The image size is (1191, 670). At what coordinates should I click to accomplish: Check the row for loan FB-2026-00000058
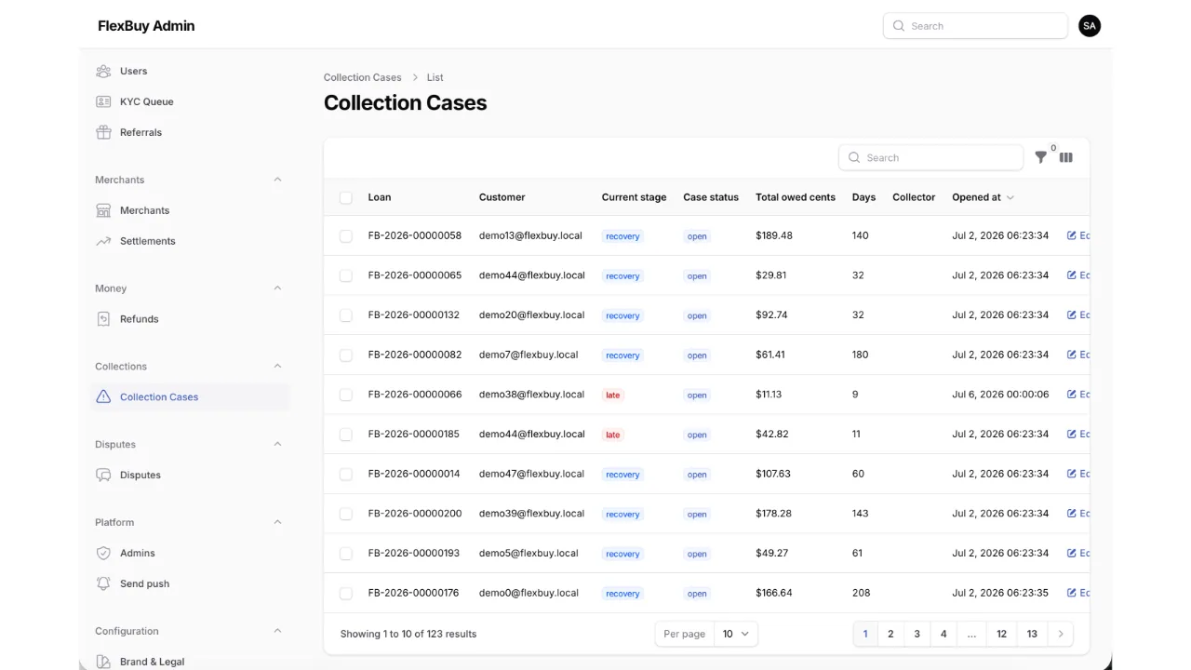(346, 236)
